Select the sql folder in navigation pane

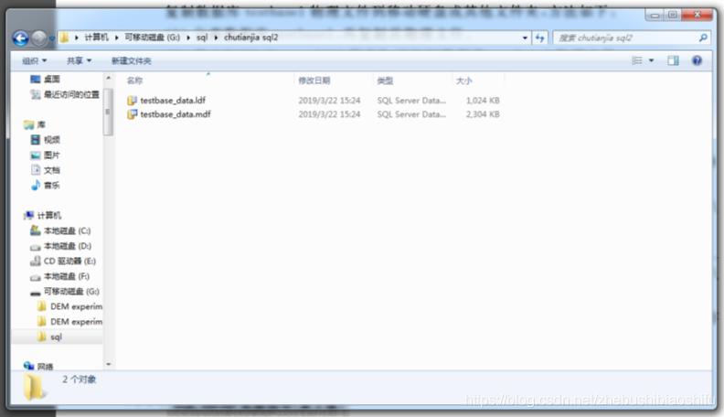57,337
